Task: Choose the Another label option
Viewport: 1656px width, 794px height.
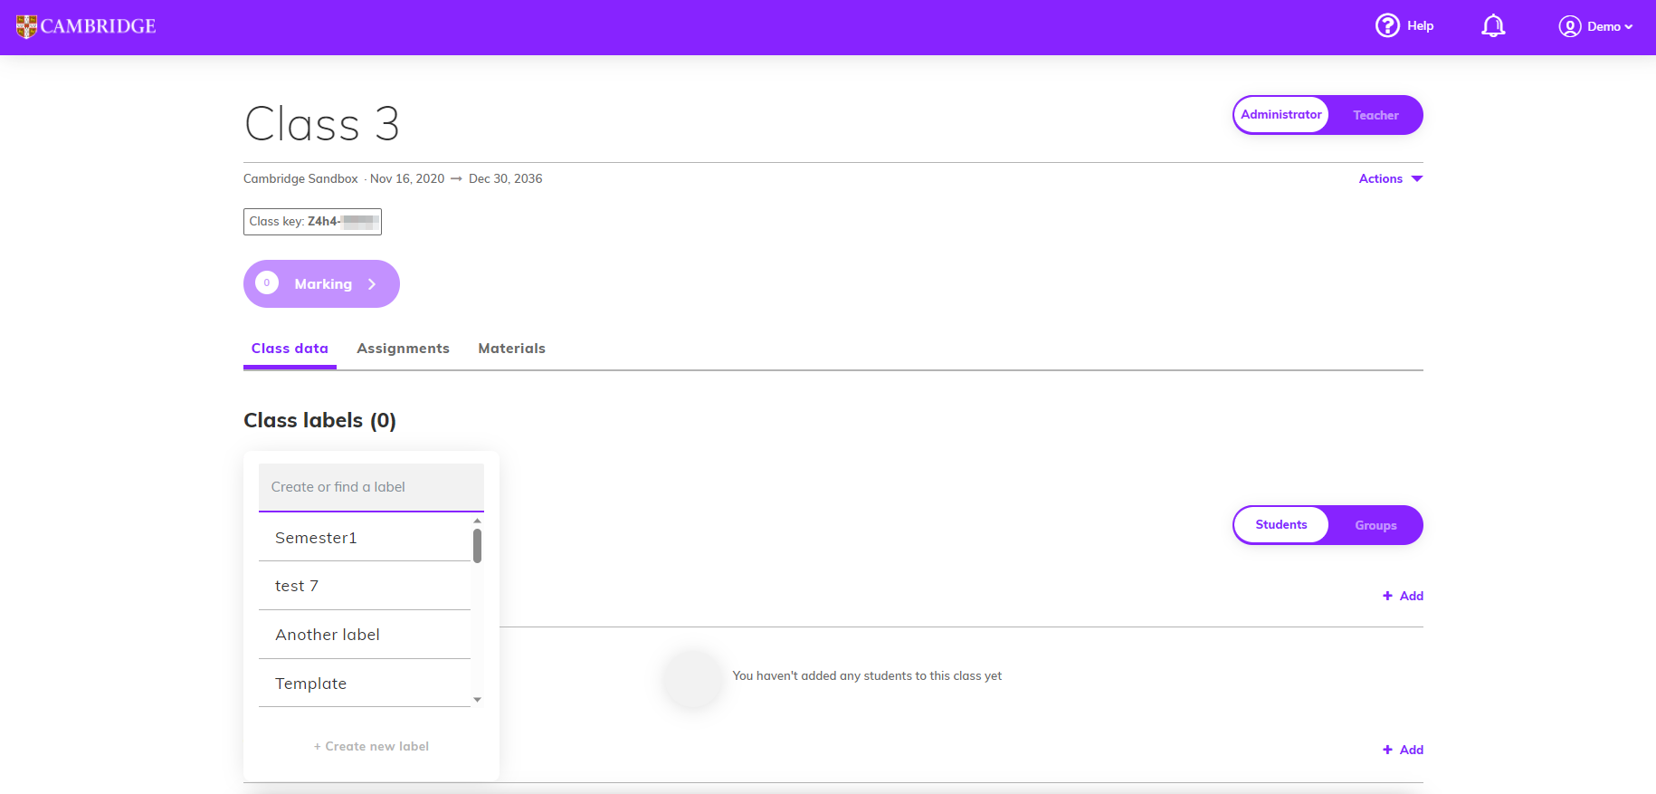Action: coord(365,635)
